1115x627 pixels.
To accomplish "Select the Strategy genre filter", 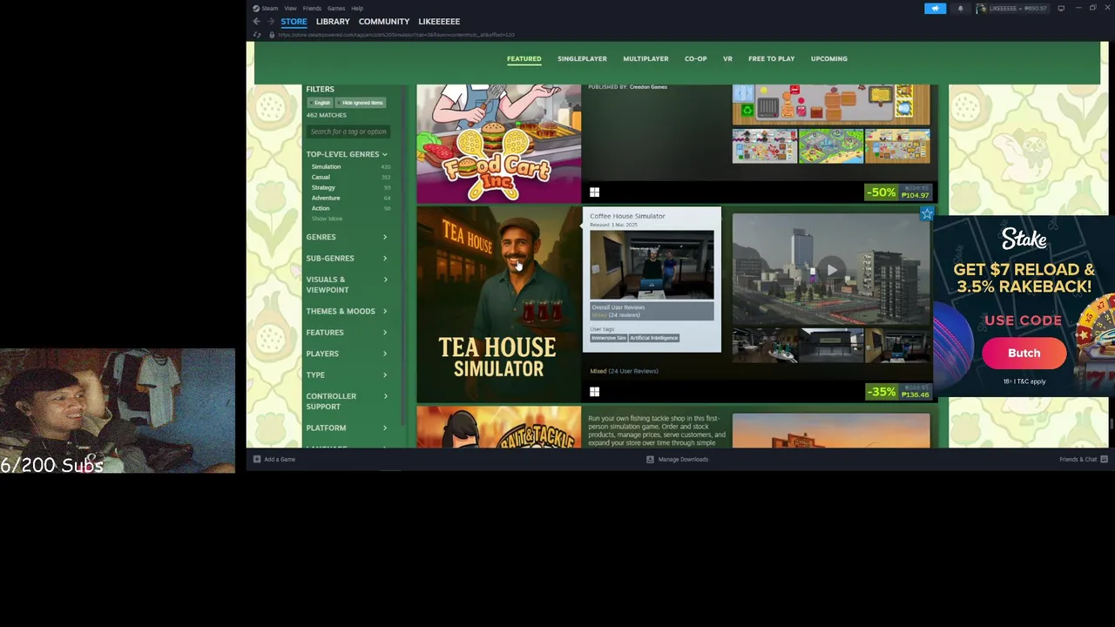I will [x=323, y=187].
